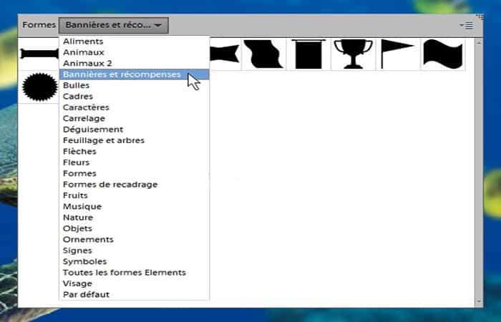Choose Formes de recadrage

135,185
